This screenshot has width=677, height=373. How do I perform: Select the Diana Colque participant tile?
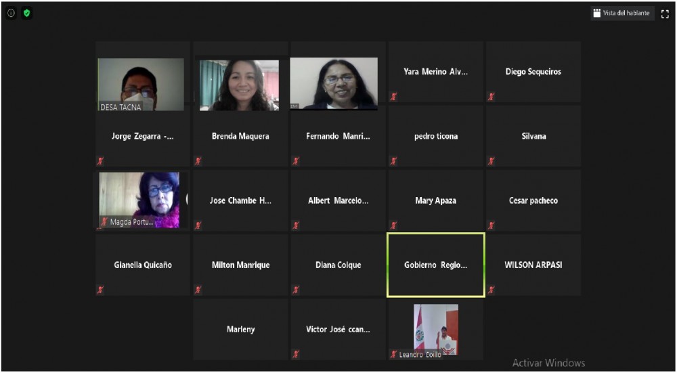[x=338, y=265]
